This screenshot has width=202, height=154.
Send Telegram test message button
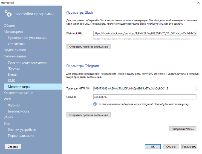[x=89, y=115]
